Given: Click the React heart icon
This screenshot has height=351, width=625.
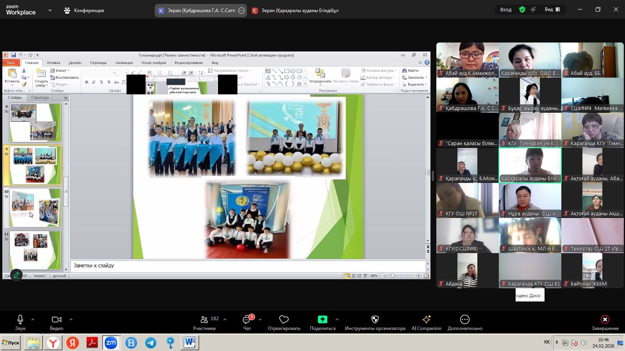Looking at the screenshot, I should 284,322.
